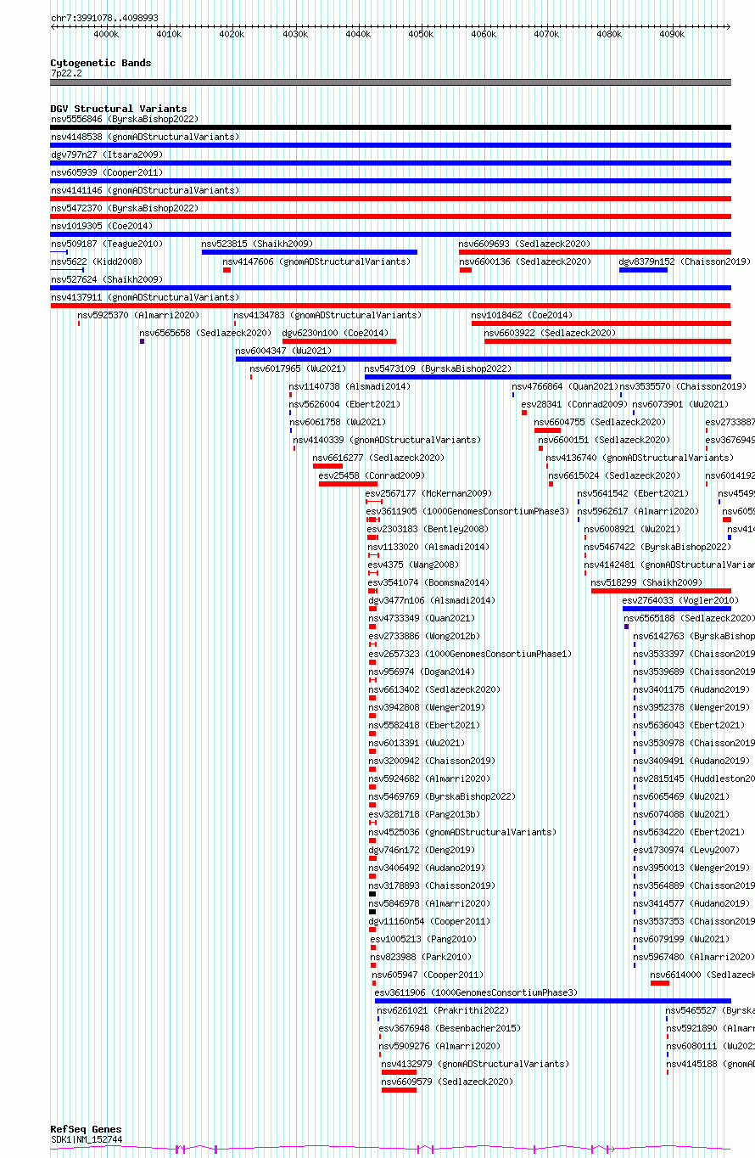This screenshot has width=755, height=1158.
Task: Open esv2657323 (1000GenomesConsortiumPhase1) variant
Action: 471,655
